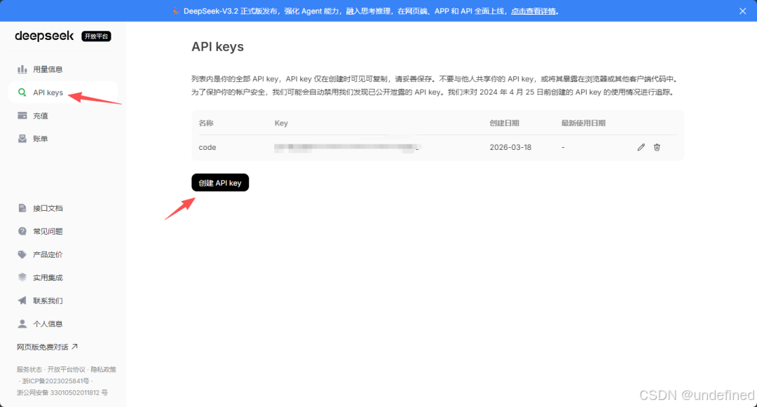Click the 常见问题 question mark icon
757x407 pixels.
click(x=22, y=231)
